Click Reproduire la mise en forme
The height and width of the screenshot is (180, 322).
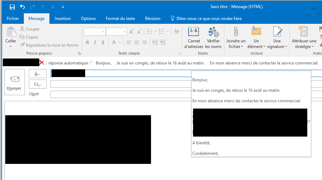coord(49,45)
